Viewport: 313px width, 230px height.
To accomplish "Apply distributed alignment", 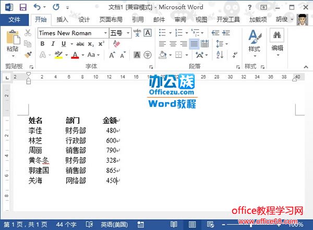I will pyautogui.click(x=205, y=44).
